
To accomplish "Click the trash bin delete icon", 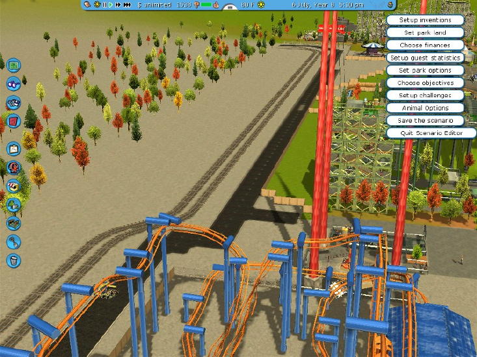I will click(14, 260).
